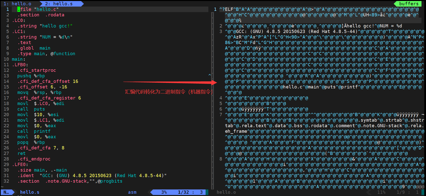Click the eh_frame text in binary pane
Screen dimensions: 426x196
(236, 131)
